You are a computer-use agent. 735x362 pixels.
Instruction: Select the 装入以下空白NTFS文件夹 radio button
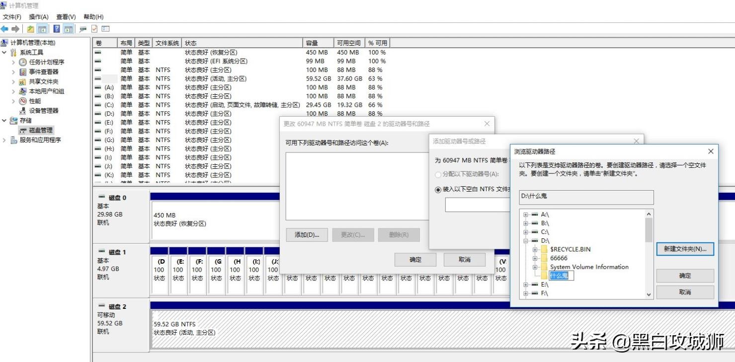[x=438, y=190]
